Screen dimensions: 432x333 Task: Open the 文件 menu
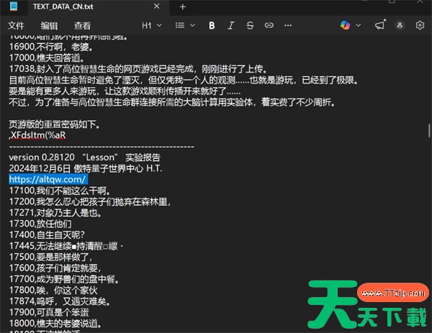(16, 26)
